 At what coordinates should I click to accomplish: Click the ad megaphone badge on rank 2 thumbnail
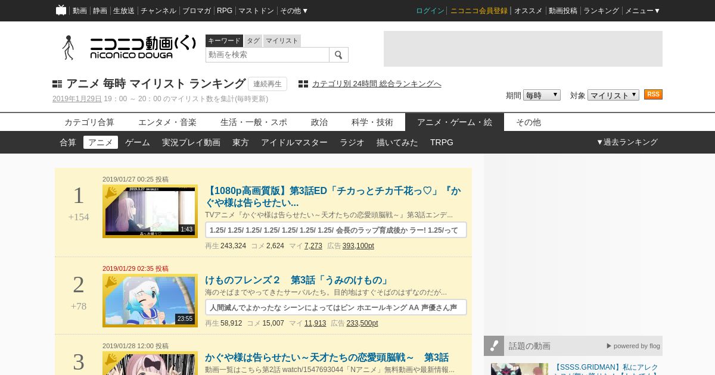coord(111,282)
